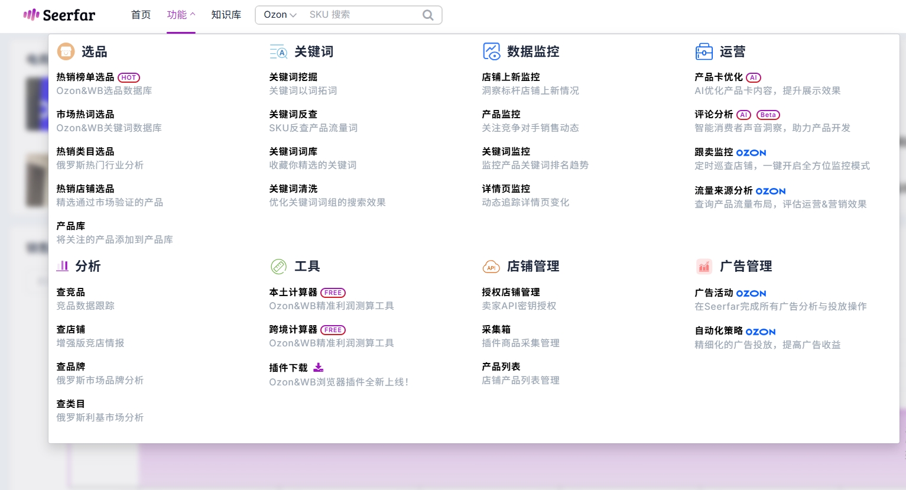906x490 pixels.
Task: Open the Ozon platform dropdown
Action: click(x=280, y=15)
